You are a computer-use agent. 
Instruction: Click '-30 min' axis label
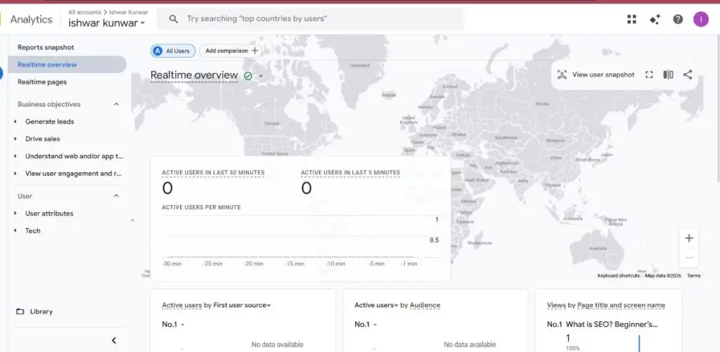point(172,264)
